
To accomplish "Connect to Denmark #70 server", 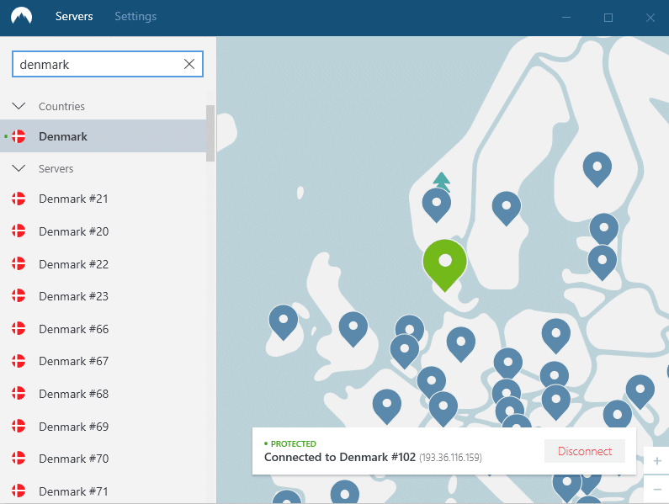I will (104, 459).
